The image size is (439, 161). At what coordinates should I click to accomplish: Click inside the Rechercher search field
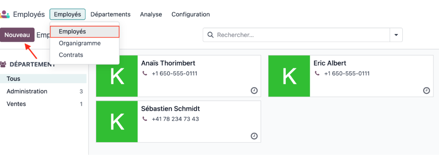(302, 35)
